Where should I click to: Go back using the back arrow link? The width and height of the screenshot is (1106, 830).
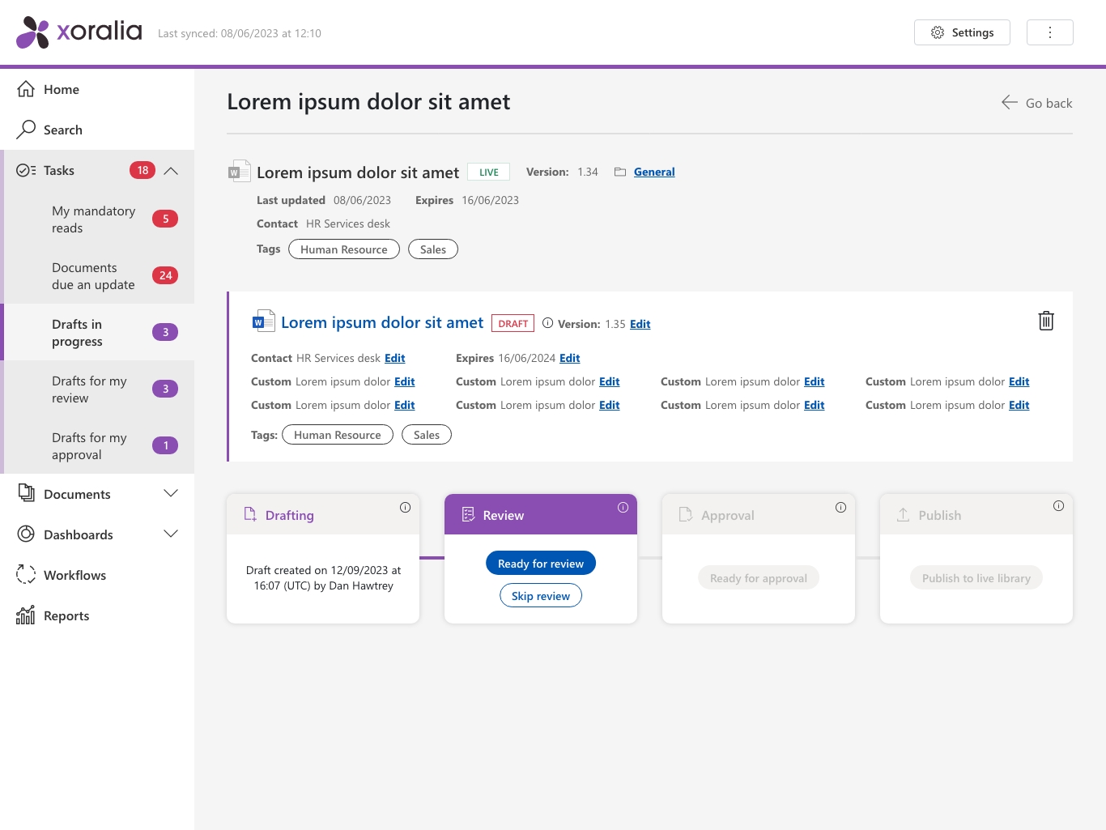tap(1036, 102)
